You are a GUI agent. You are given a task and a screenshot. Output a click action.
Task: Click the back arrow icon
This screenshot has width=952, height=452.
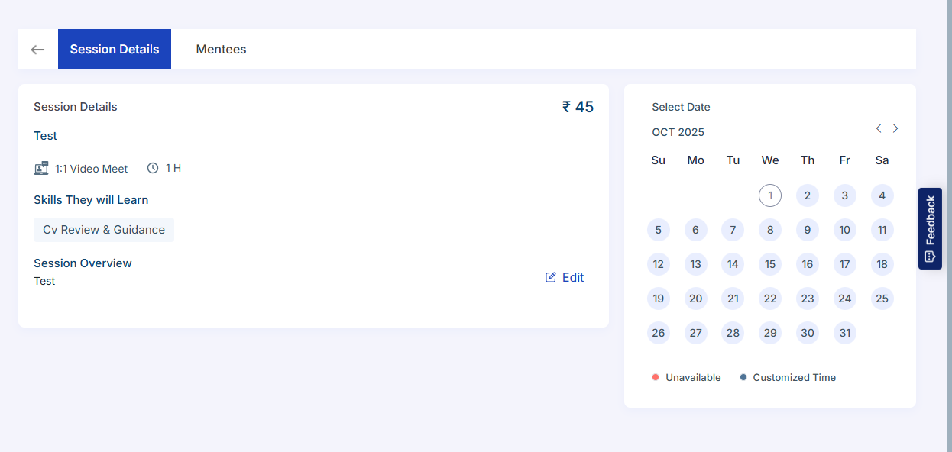37,50
